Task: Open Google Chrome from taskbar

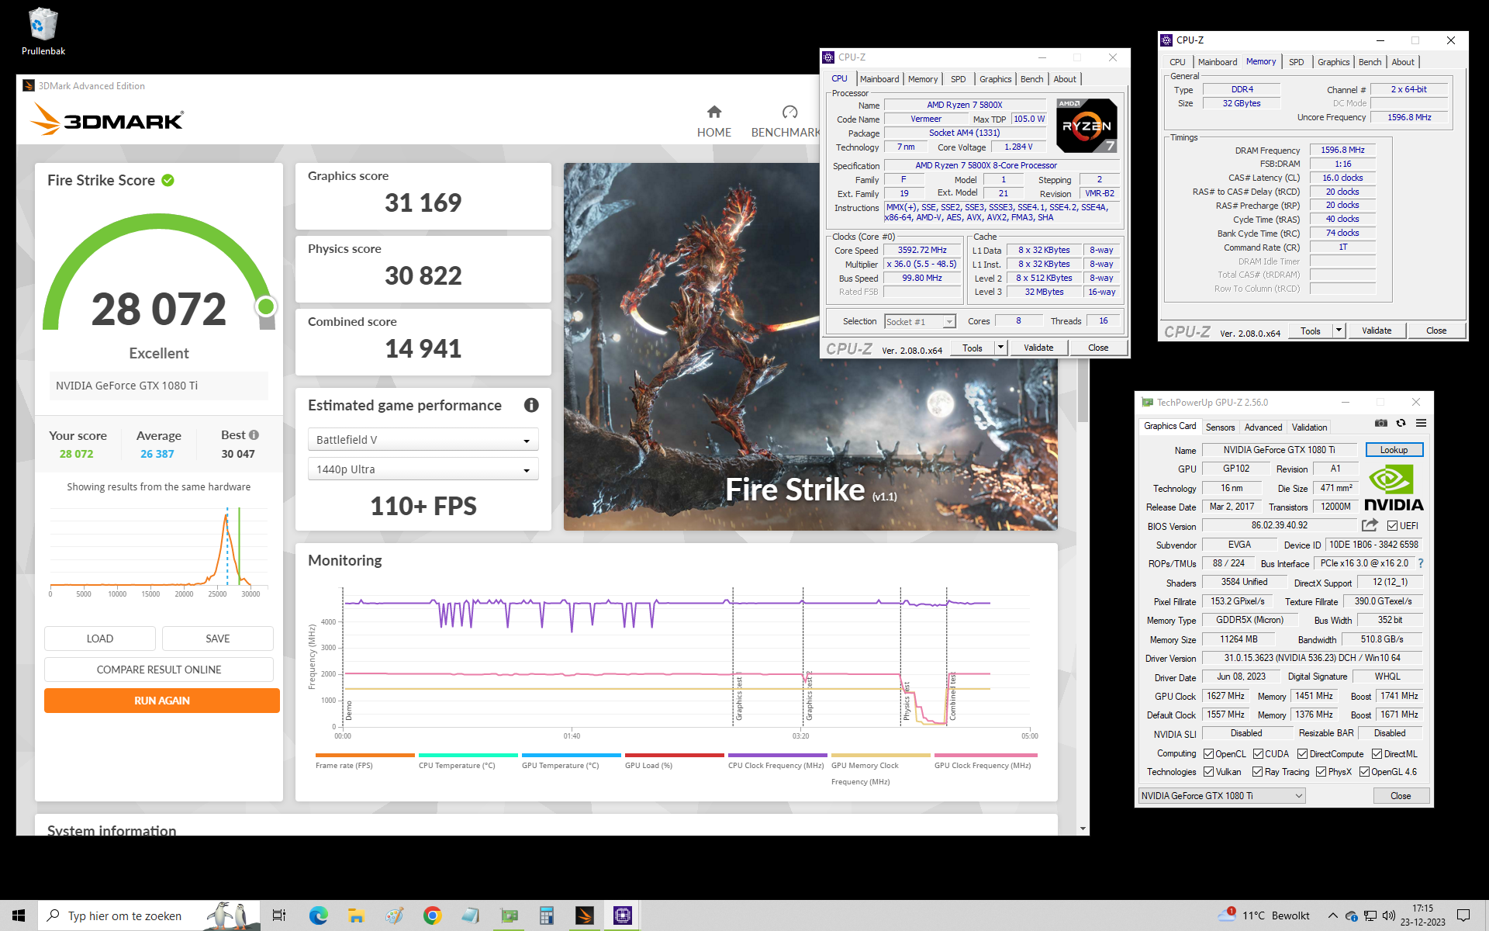Action: pos(432,915)
